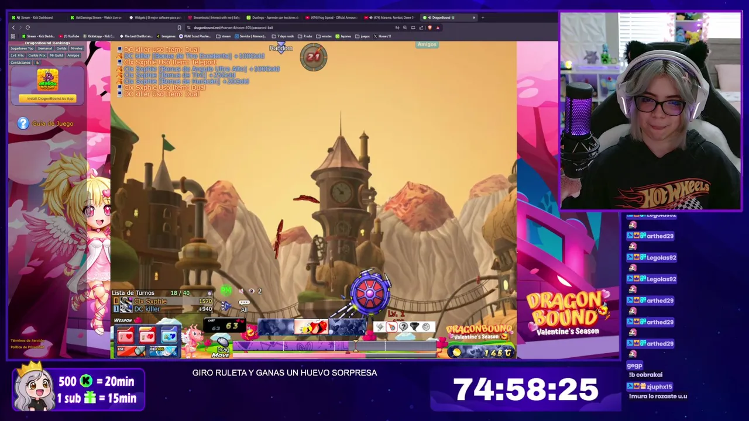
Task: Click the mobile ship icon beside All chat
Action: (226, 306)
